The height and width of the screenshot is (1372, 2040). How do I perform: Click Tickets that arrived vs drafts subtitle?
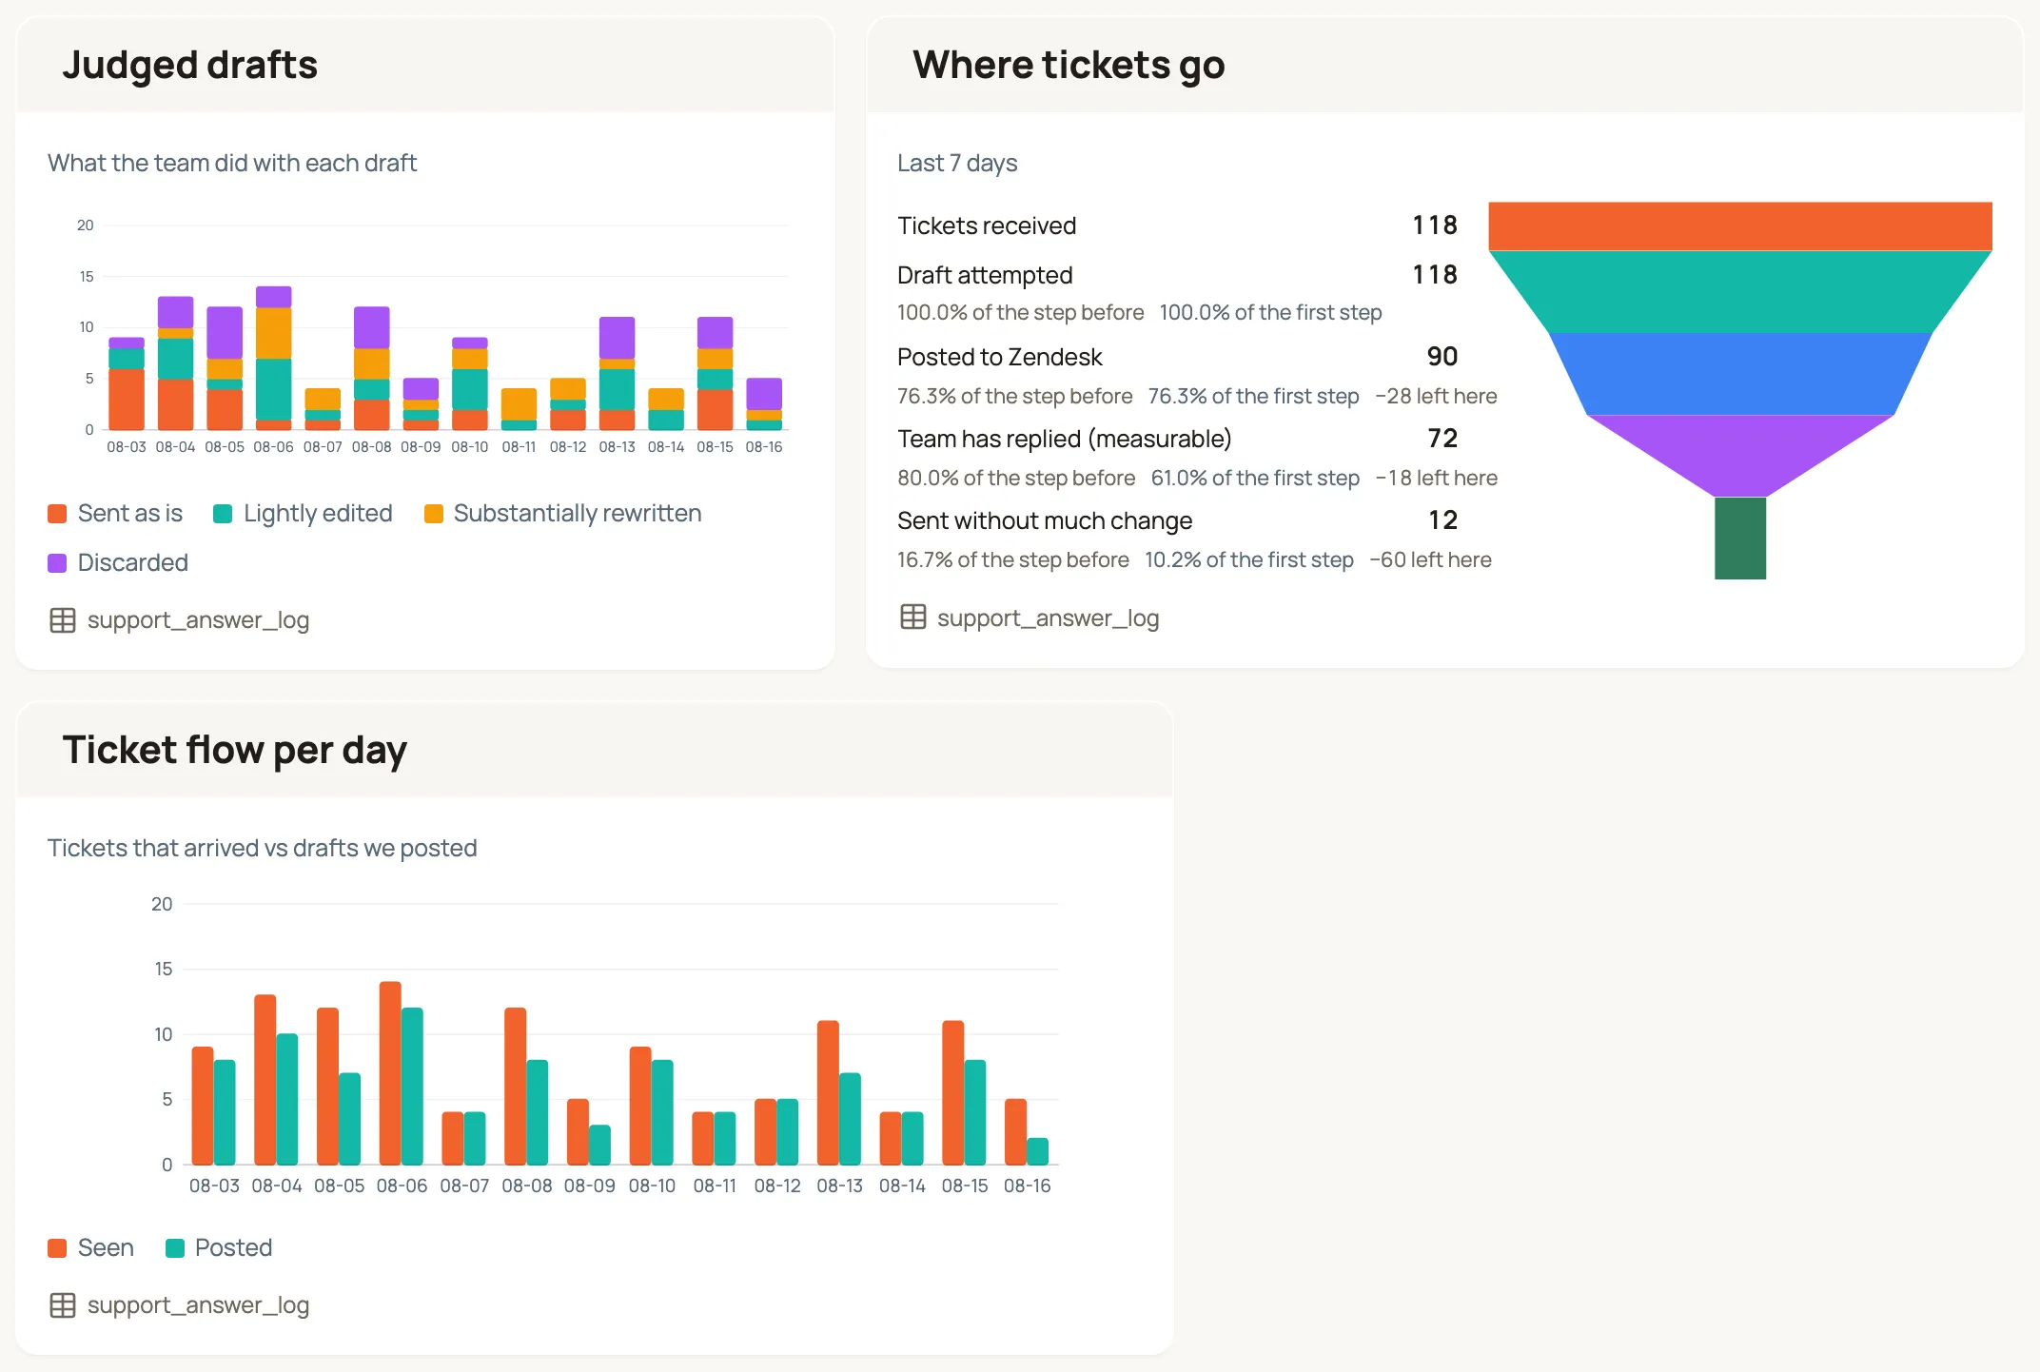(263, 849)
